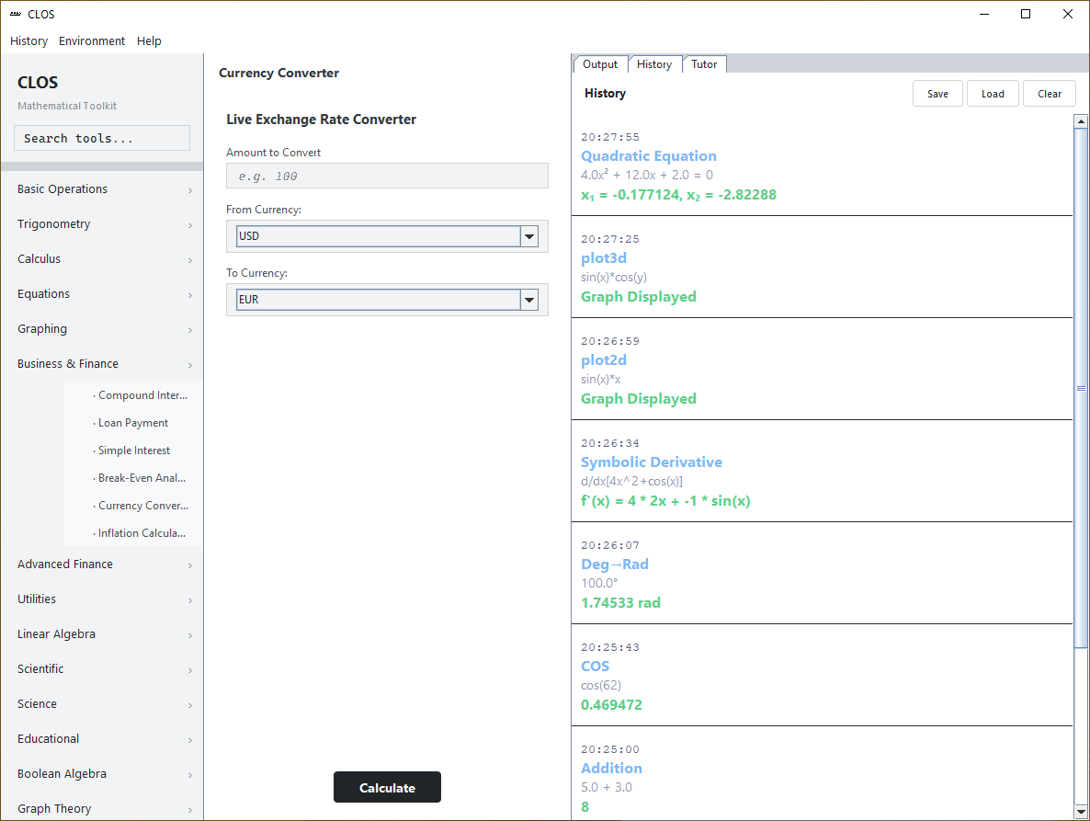The image size is (1090, 821).
Task: Click the Calculate button
Action: (387, 787)
